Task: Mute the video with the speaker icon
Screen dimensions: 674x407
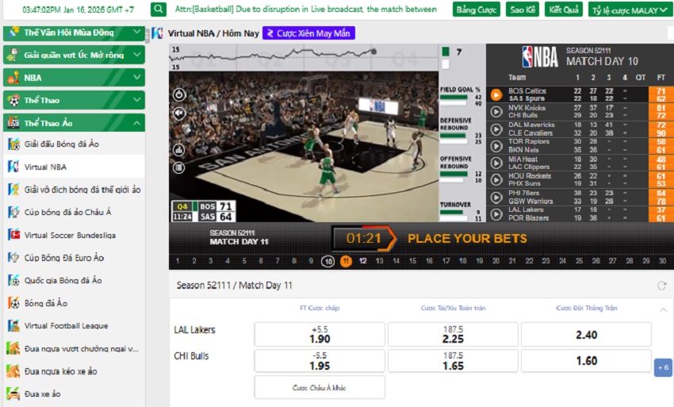Action: (179, 113)
